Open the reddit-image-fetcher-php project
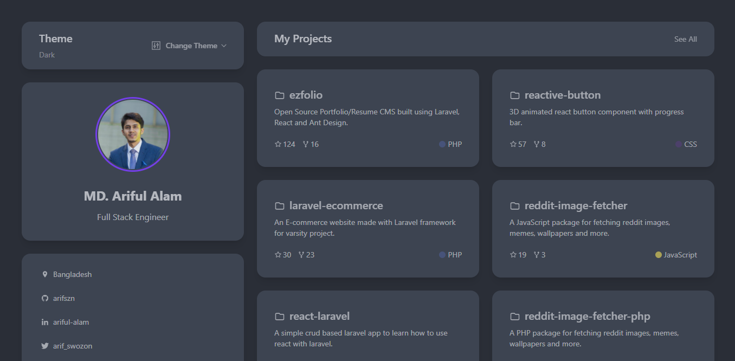The width and height of the screenshot is (735, 361). 587,316
